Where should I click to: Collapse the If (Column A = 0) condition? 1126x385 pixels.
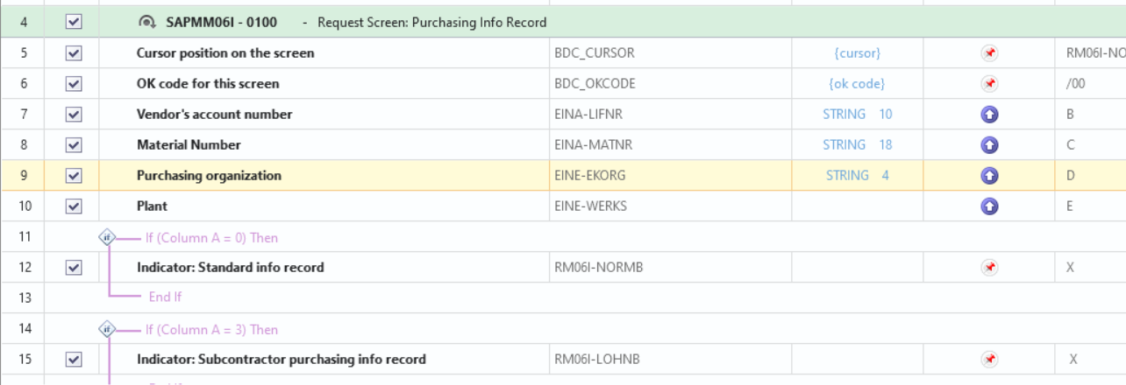107,237
